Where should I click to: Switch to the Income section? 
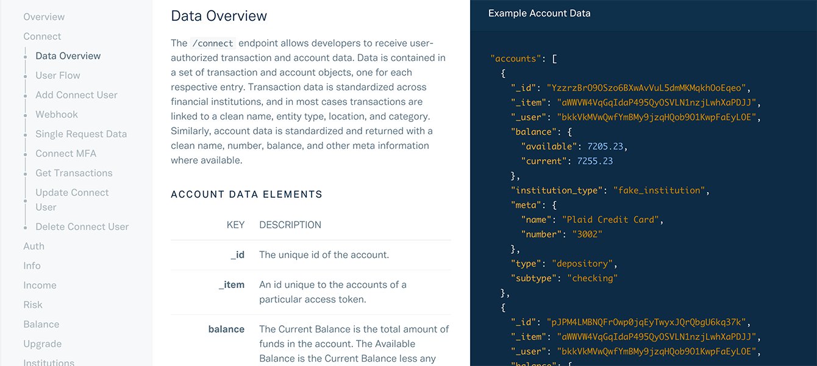40,285
